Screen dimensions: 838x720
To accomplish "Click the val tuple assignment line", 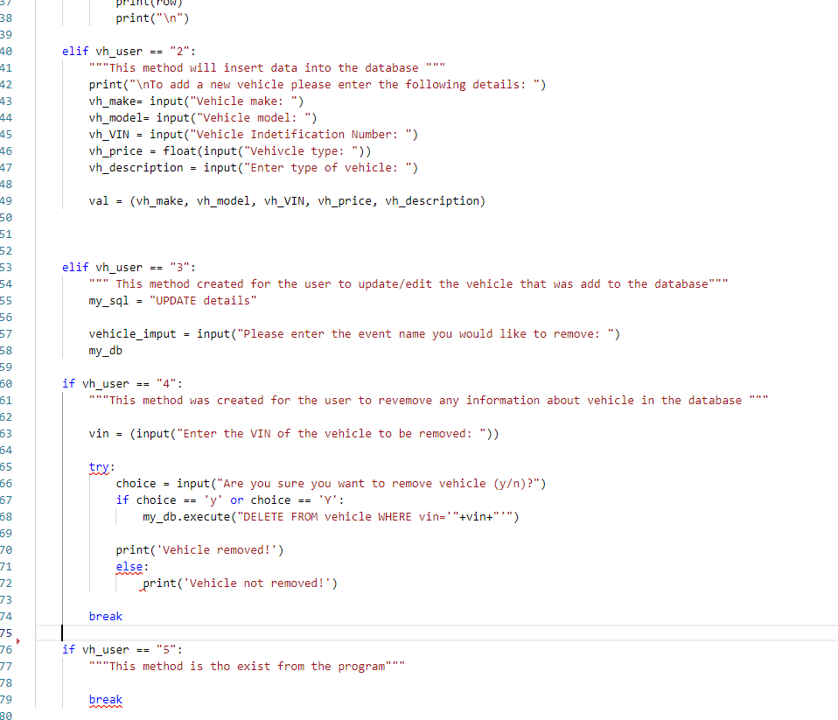I will (x=287, y=201).
